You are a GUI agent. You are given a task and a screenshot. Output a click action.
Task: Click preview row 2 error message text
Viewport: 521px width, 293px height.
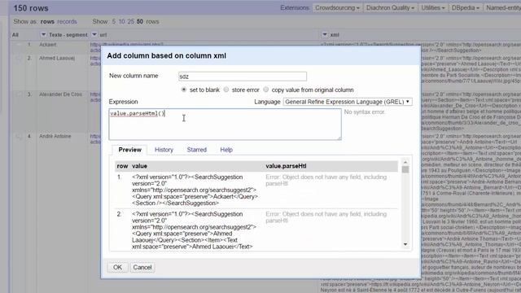[x=326, y=217]
